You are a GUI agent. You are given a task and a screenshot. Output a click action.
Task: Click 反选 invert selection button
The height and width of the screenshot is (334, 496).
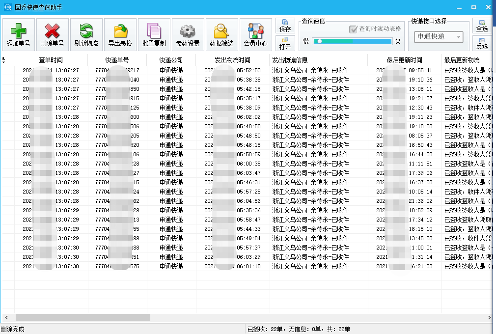coord(482,43)
